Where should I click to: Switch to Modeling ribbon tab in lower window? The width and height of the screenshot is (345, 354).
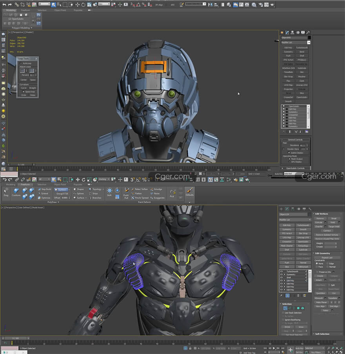click(x=10, y=185)
